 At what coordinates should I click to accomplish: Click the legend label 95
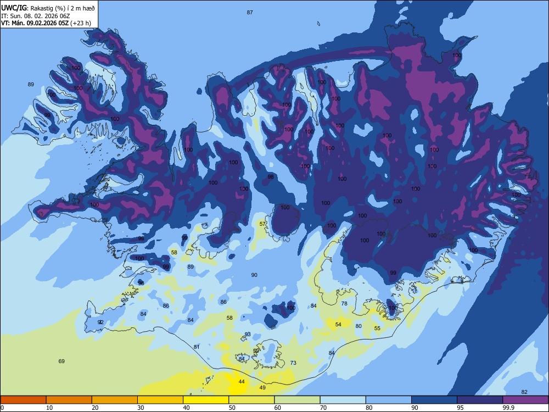460,408
